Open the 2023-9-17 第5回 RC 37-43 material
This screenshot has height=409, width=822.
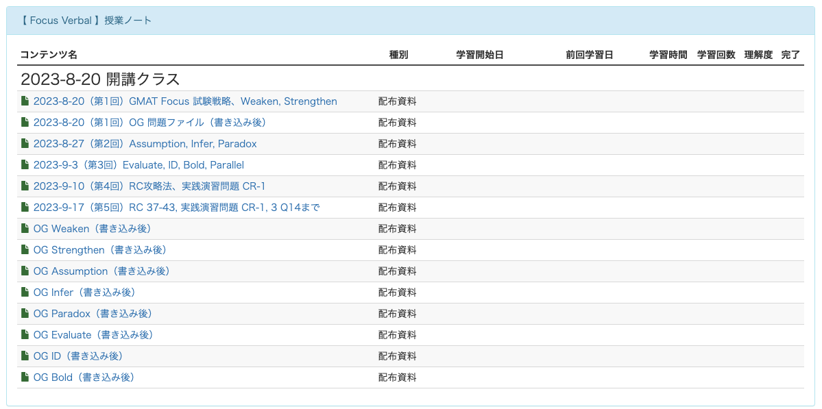(x=176, y=208)
